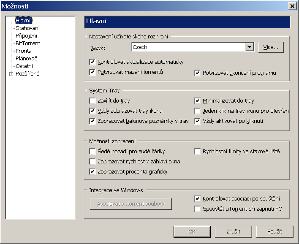Select Ostatní in the options tree
Screen dimensions: 299x244
tap(24, 66)
